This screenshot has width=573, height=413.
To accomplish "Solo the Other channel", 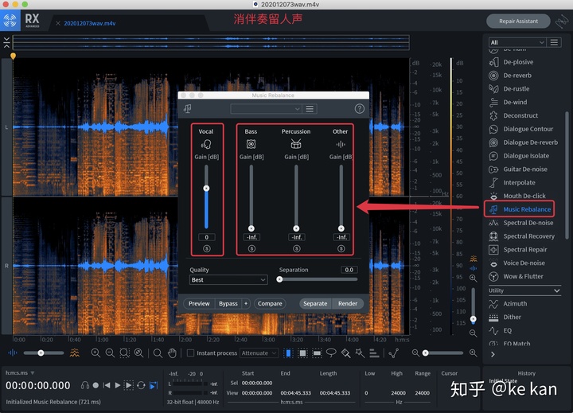I will [x=341, y=248].
